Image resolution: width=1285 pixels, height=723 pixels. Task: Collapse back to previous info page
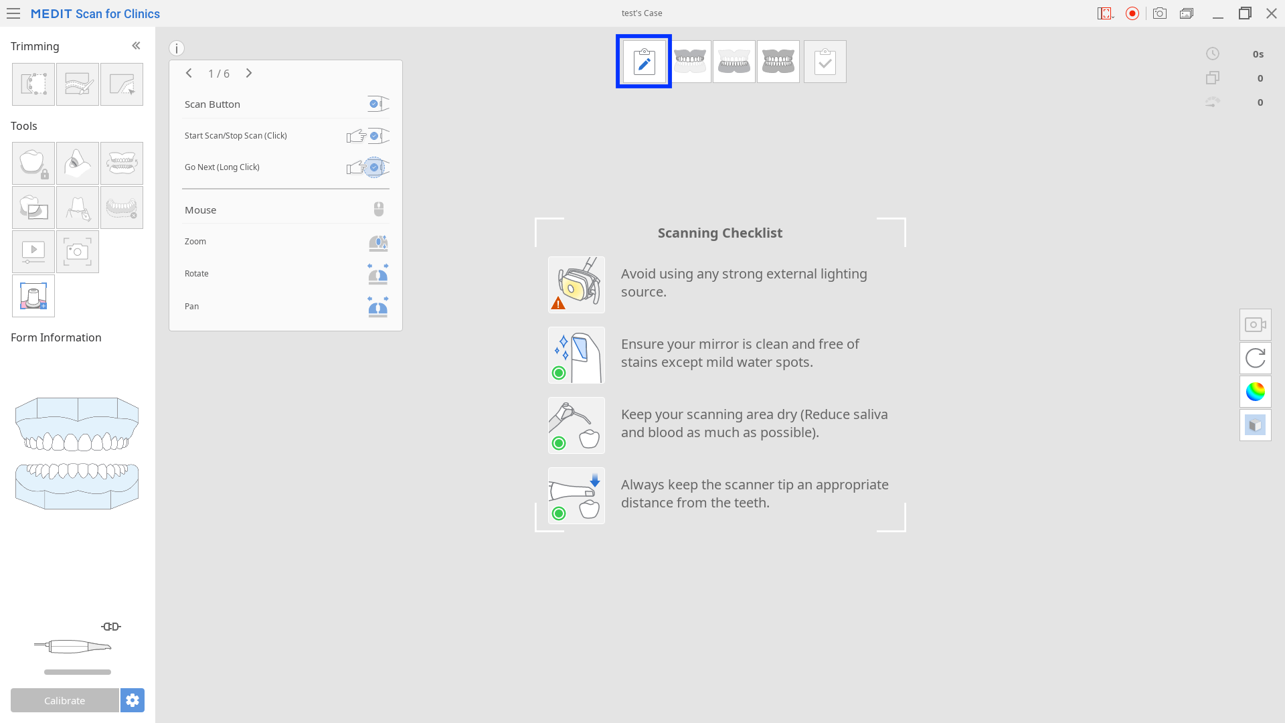[189, 73]
